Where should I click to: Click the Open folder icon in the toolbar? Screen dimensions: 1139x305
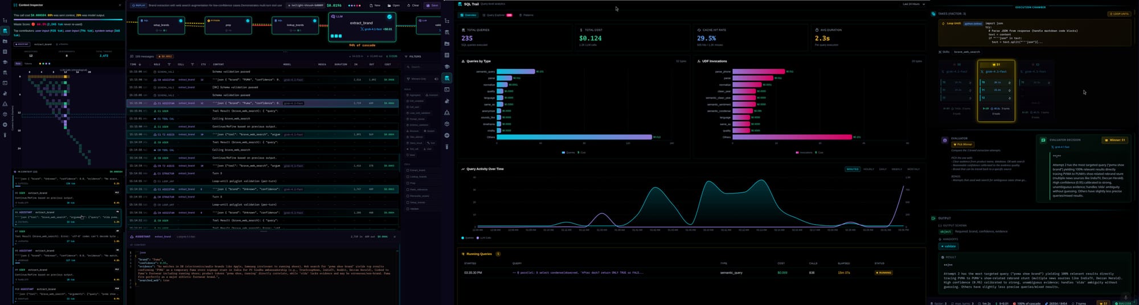point(393,5)
